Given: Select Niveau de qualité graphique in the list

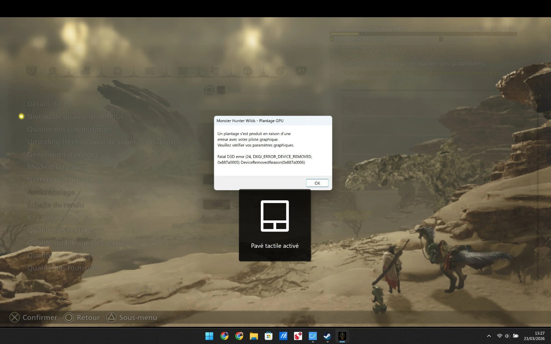Looking at the screenshot, I should pyautogui.click(x=76, y=117).
